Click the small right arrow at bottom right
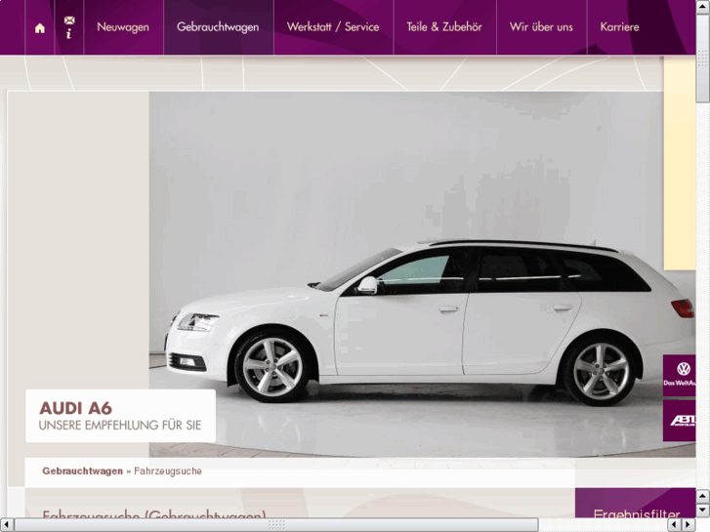This screenshot has height=532, width=710. (x=689, y=525)
